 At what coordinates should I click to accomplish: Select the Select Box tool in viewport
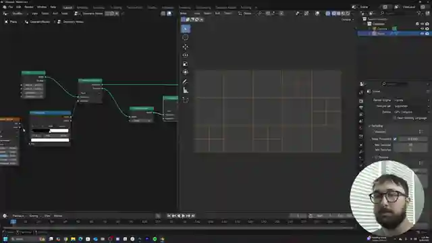186,28
